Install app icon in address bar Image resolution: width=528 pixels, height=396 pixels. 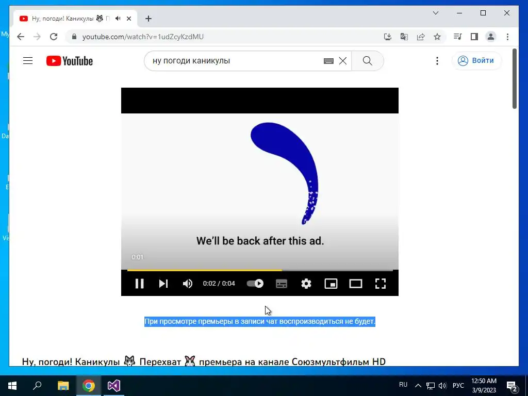[x=388, y=37]
